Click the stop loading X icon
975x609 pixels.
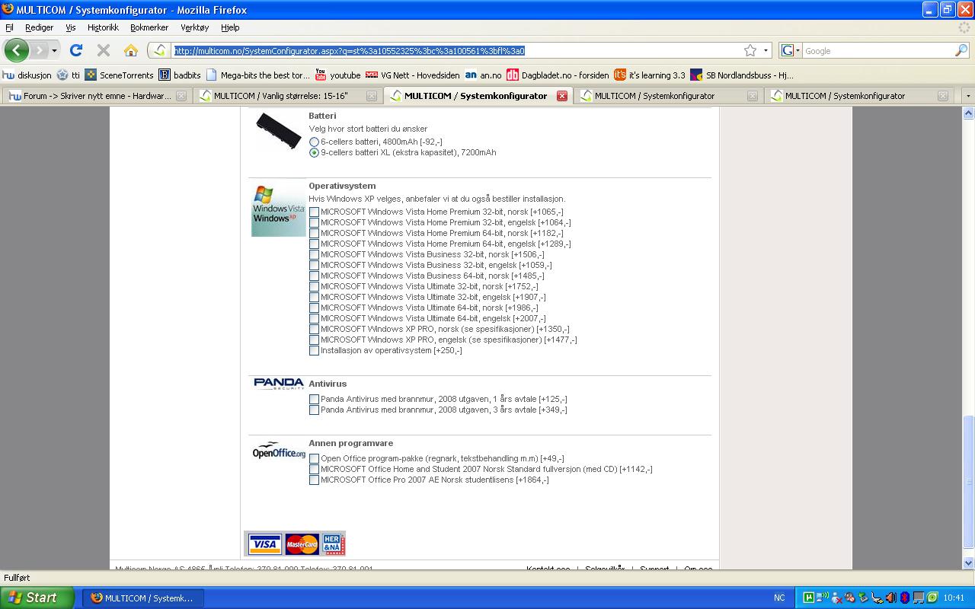pos(104,50)
